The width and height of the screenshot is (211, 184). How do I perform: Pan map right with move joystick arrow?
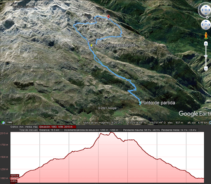pyautogui.click(x=210, y=25)
